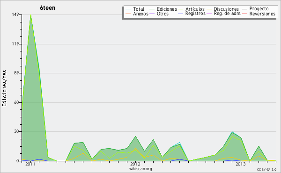
Task: Click the red Reversiones legend line swatch
Action: pyautogui.click(x=245, y=14)
